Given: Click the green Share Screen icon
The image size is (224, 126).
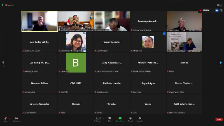Looking at the screenshot, I should (x=120, y=119).
